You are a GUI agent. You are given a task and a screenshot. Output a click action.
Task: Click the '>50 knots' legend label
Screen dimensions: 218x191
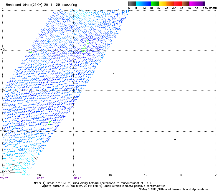209,8
